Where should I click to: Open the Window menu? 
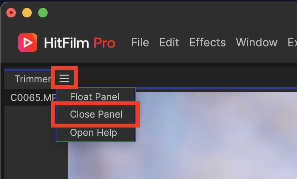(256, 43)
